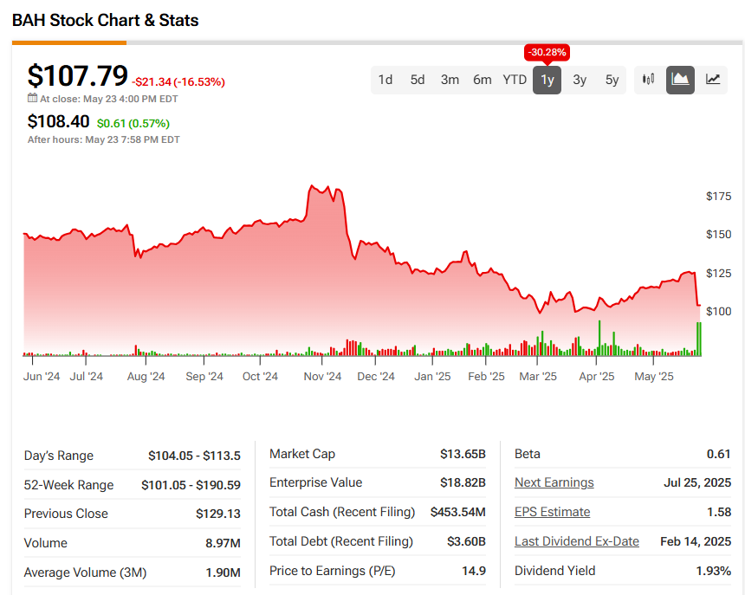Click the calendar icon beside At close
The width and height of the screenshot is (745, 595).
[32, 98]
